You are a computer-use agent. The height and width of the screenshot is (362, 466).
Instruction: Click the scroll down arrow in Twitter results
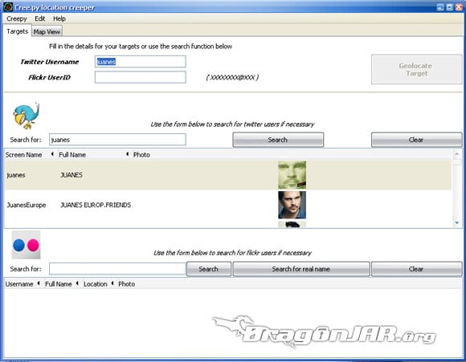point(457,222)
